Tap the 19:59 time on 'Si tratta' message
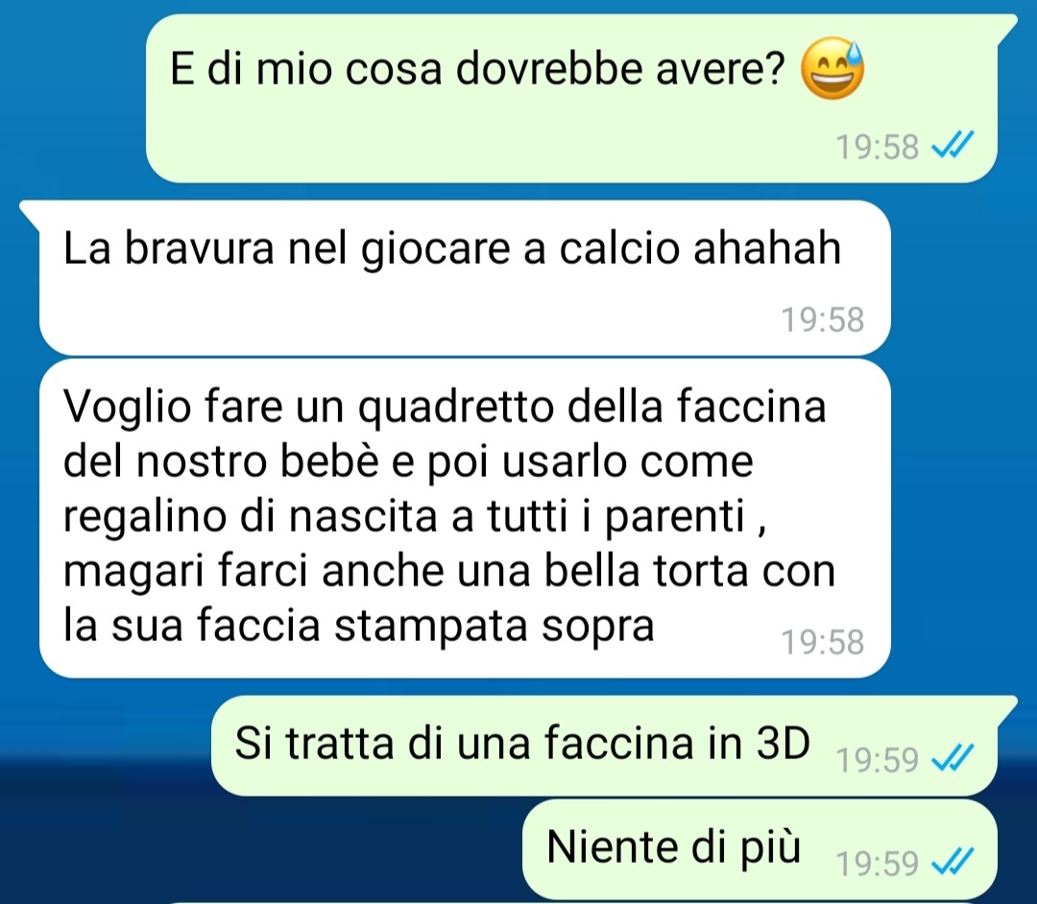1037x904 pixels. tap(877, 759)
